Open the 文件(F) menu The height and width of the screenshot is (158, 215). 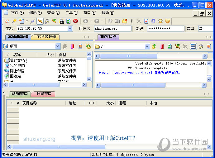(17, 13)
